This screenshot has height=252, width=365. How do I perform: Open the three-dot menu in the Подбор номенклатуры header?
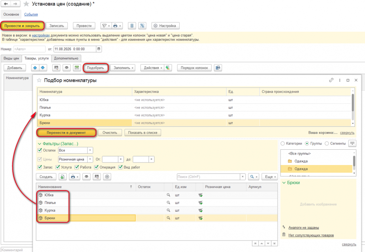click(x=340, y=80)
